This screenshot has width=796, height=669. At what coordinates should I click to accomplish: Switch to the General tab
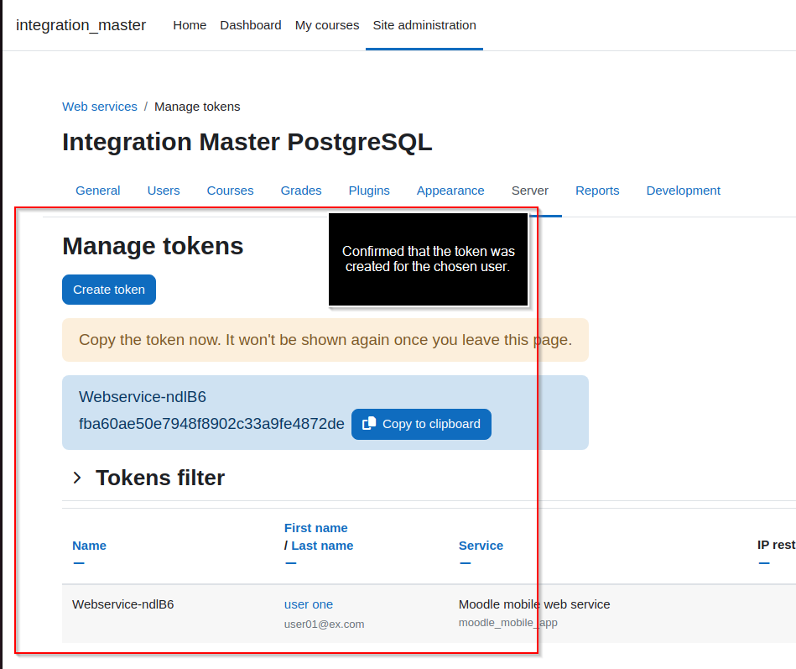click(98, 191)
